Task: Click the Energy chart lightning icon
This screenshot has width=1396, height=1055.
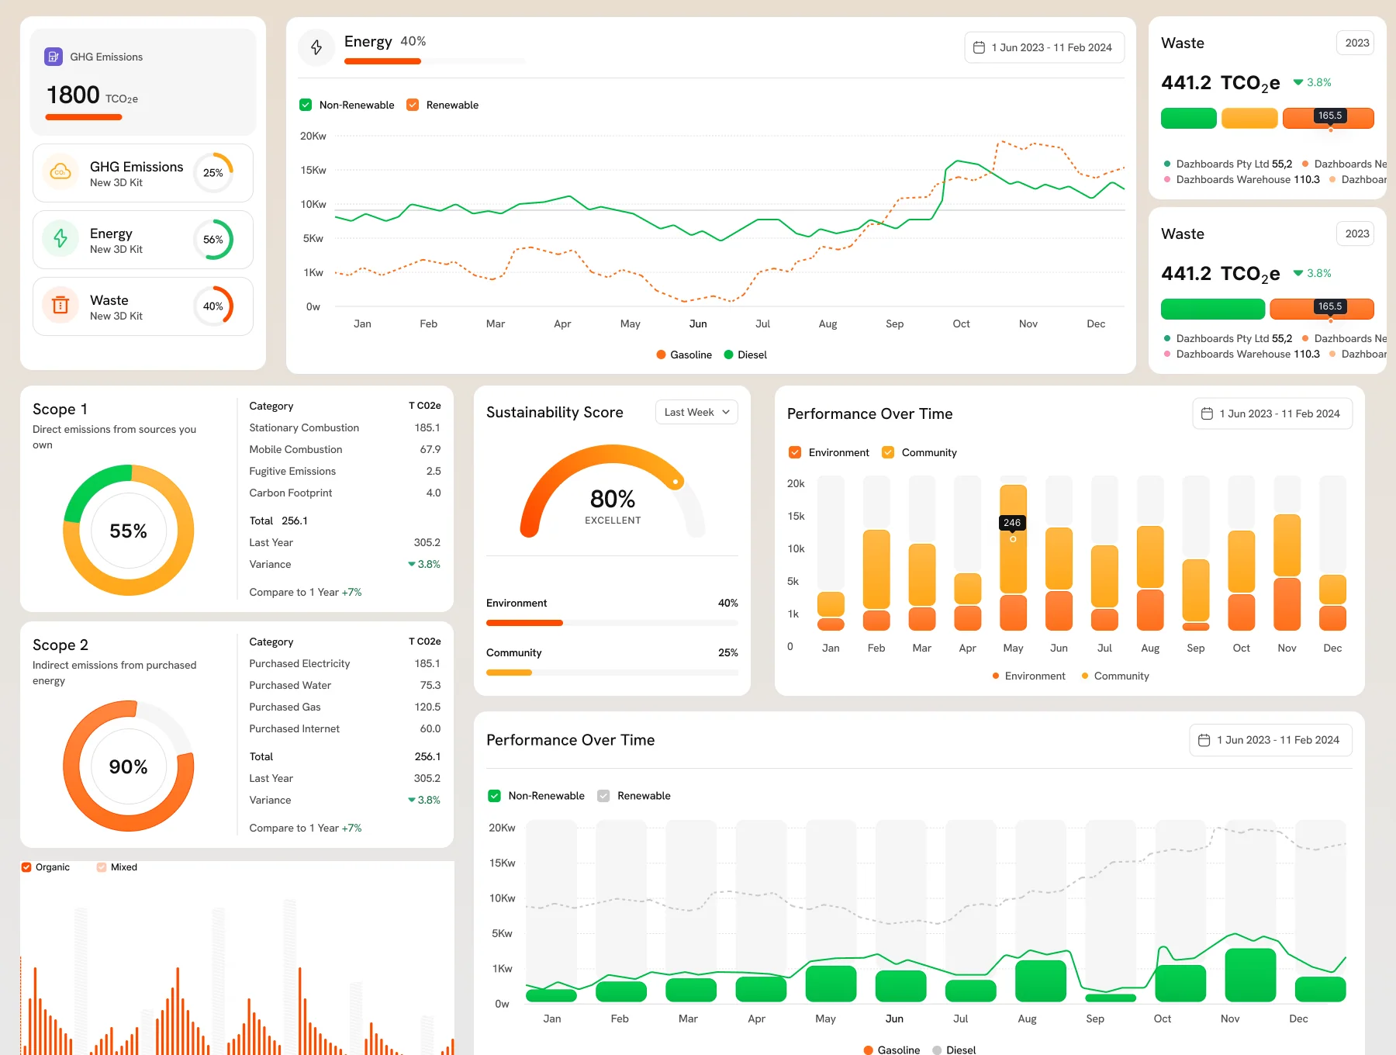Action: (316, 47)
